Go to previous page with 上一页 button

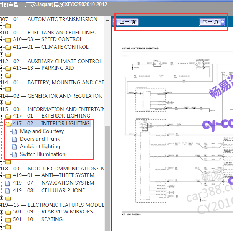click(126, 22)
